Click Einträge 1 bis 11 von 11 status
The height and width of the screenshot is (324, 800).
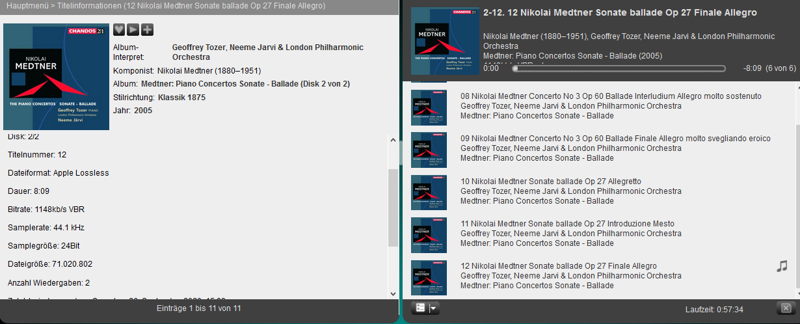point(199,308)
